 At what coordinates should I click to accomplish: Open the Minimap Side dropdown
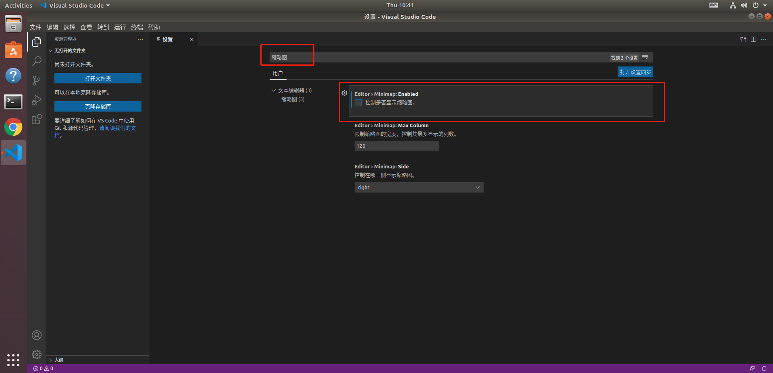tap(419, 187)
